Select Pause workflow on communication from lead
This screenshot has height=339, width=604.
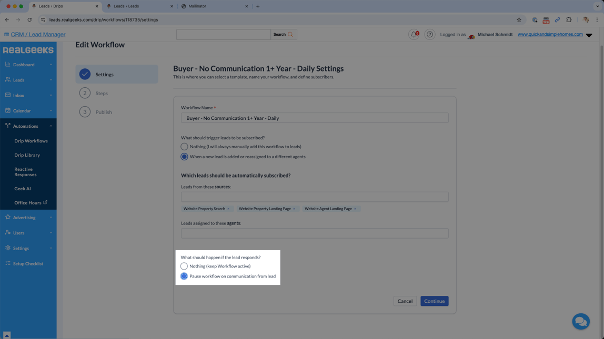184,276
